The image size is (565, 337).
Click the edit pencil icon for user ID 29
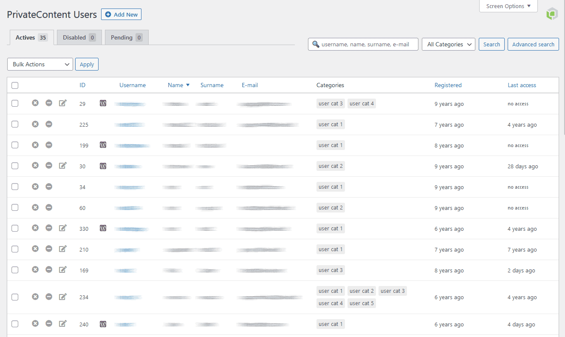pyautogui.click(x=63, y=103)
